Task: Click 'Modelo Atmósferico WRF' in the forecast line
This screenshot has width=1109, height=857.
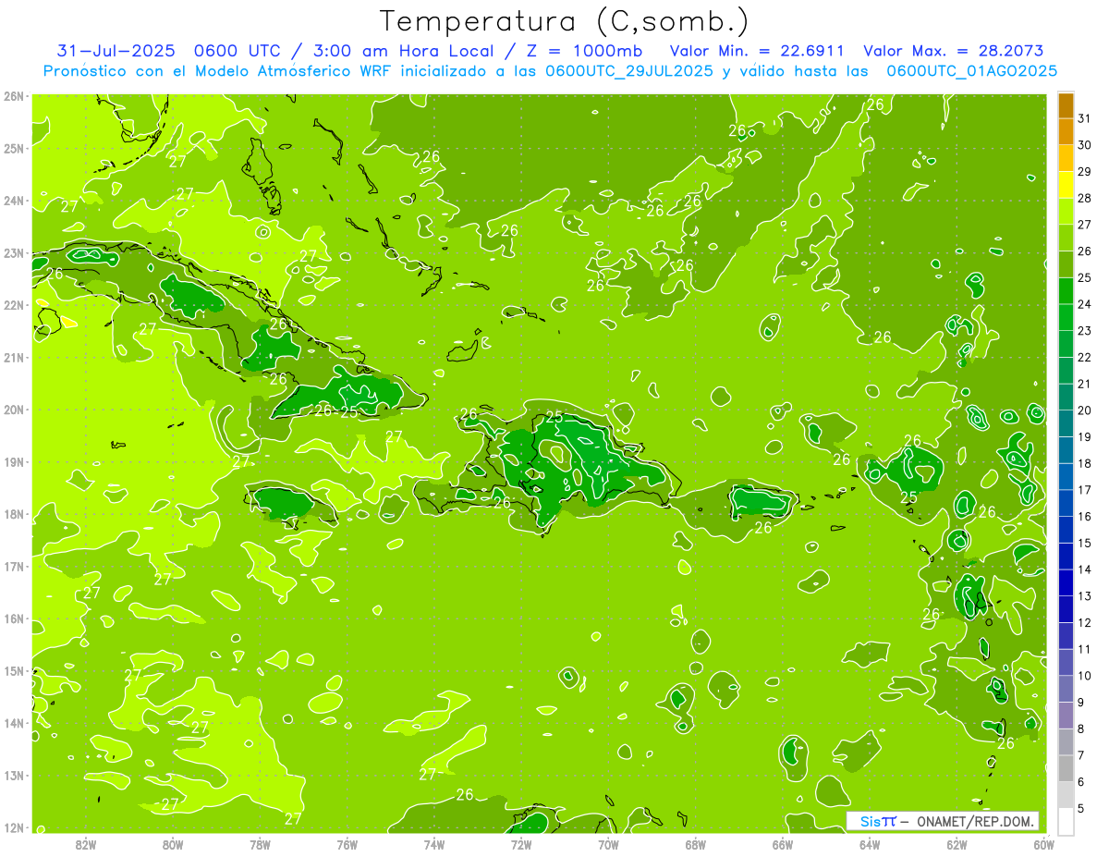Action: tap(290, 71)
